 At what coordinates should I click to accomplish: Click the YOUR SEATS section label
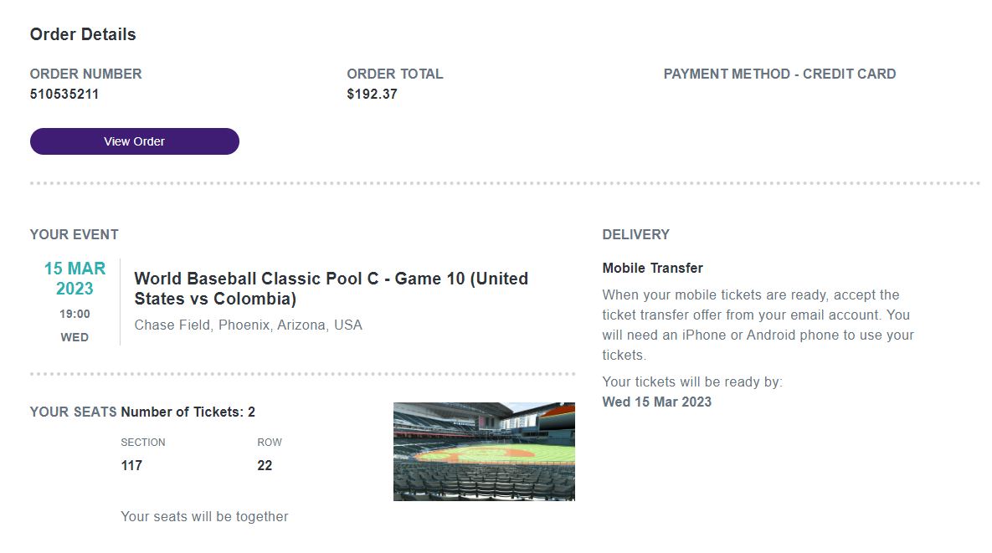coord(73,412)
